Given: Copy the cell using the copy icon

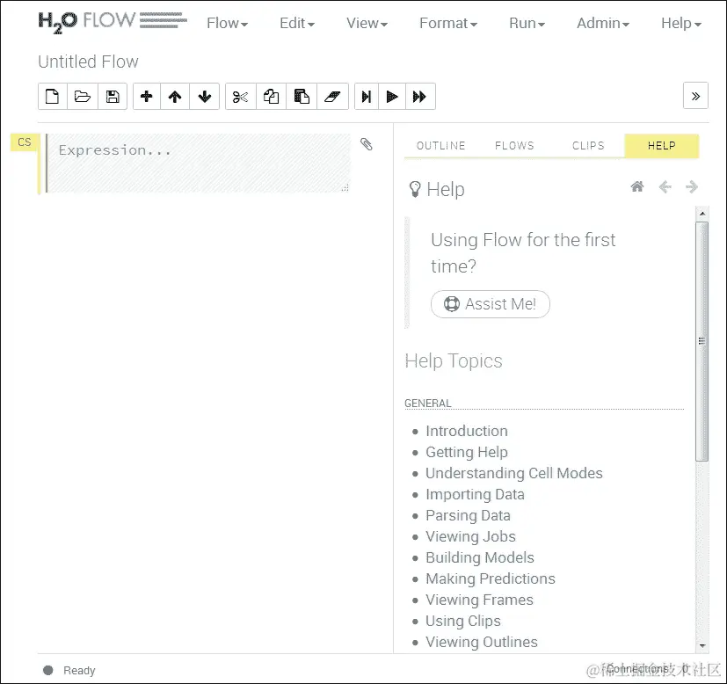Looking at the screenshot, I should (x=272, y=97).
